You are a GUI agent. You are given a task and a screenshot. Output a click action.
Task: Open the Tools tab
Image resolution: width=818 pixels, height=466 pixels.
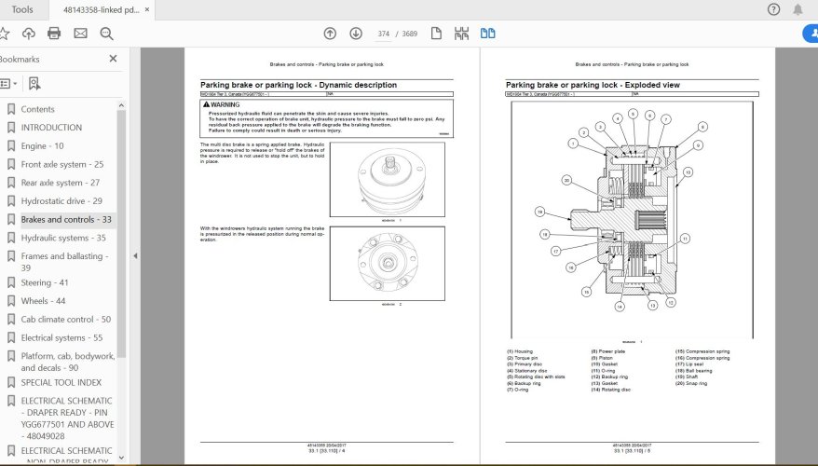point(22,9)
